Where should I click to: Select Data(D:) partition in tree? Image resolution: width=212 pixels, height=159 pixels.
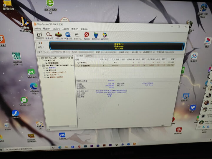(x=52, y=75)
